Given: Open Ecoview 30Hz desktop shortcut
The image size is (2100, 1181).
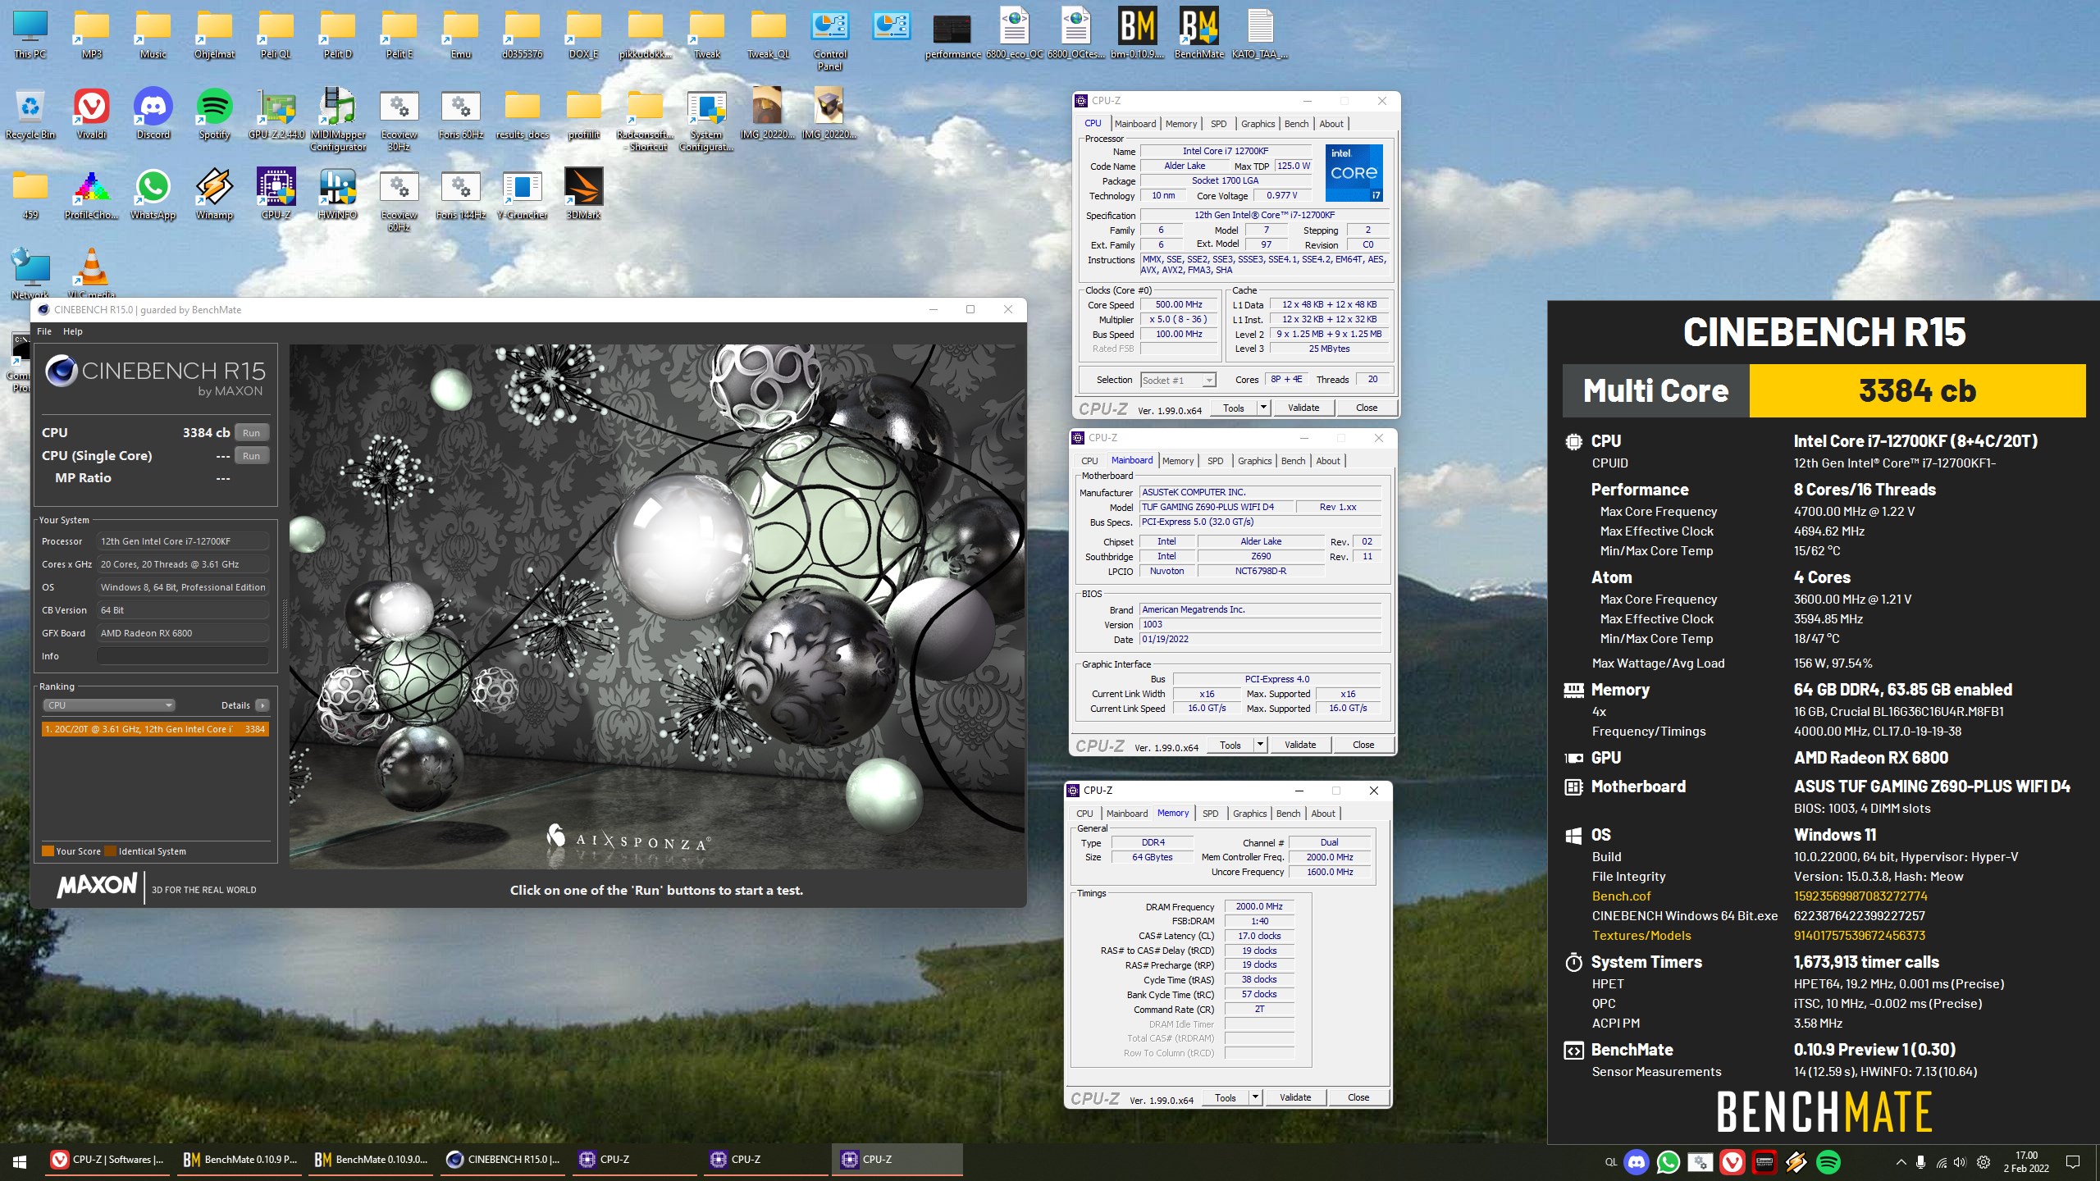Looking at the screenshot, I should 399,120.
